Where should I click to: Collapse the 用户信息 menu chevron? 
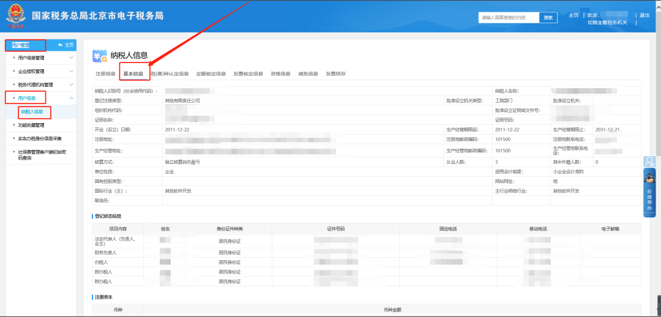point(71,98)
